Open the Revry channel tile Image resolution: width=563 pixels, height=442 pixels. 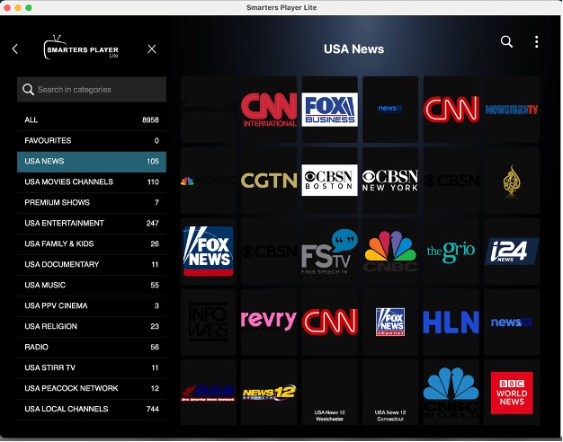tap(269, 322)
